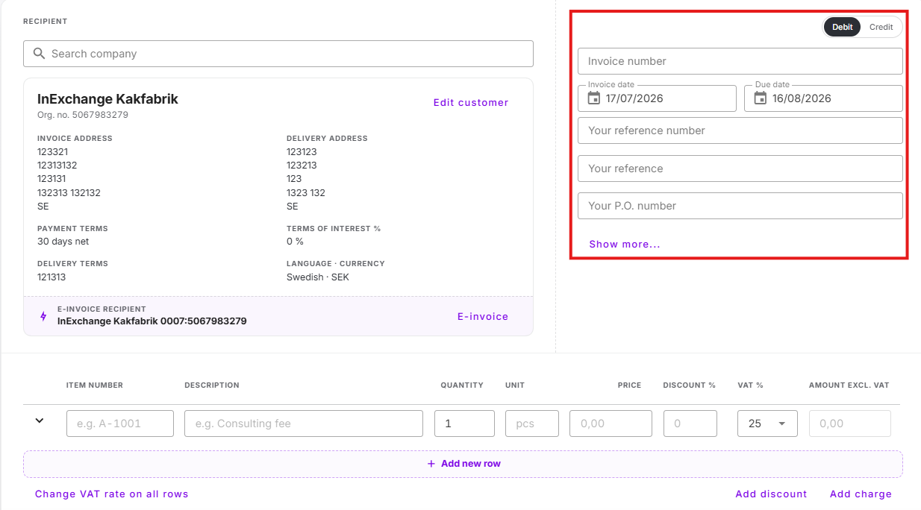The image size is (921, 510).
Task: Open the invoice date calendar icon
Action: [594, 98]
